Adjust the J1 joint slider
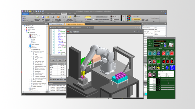The height and width of the screenshot is (109, 195). 168,79
